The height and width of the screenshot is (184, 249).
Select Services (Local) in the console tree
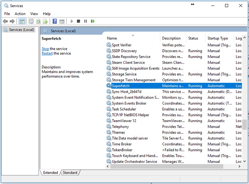point(20,30)
